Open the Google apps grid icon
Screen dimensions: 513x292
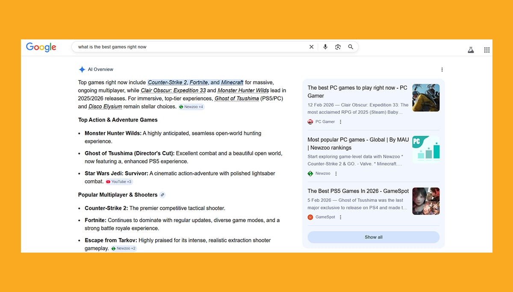[486, 50]
